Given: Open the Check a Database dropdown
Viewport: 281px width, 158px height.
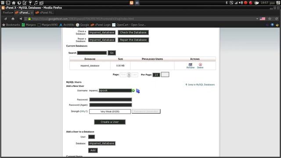Looking at the screenshot, I should pyautogui.click(x=101, y=32).
